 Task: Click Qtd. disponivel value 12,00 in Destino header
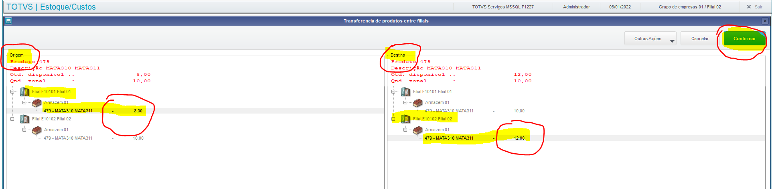coord(523,75)
